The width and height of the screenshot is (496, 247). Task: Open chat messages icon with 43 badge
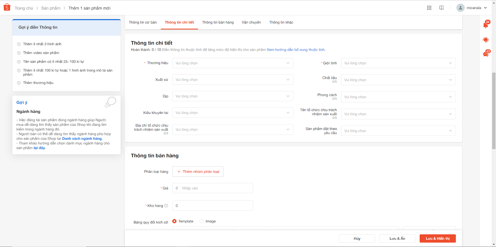click(486, 54)
